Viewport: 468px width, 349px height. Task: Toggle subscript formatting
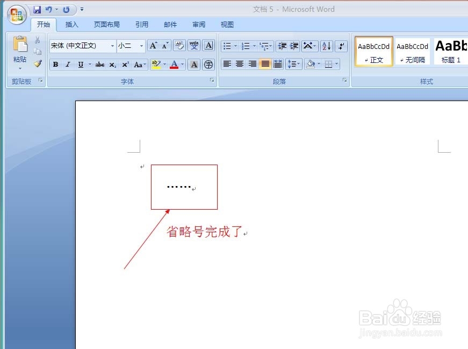point(112,64)
